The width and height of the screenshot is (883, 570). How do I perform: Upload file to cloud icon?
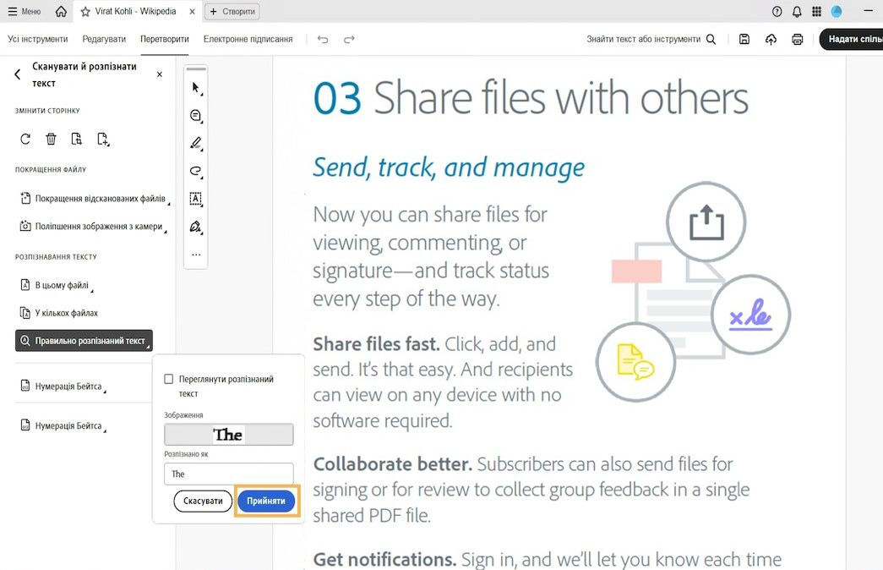click(771, 39)
